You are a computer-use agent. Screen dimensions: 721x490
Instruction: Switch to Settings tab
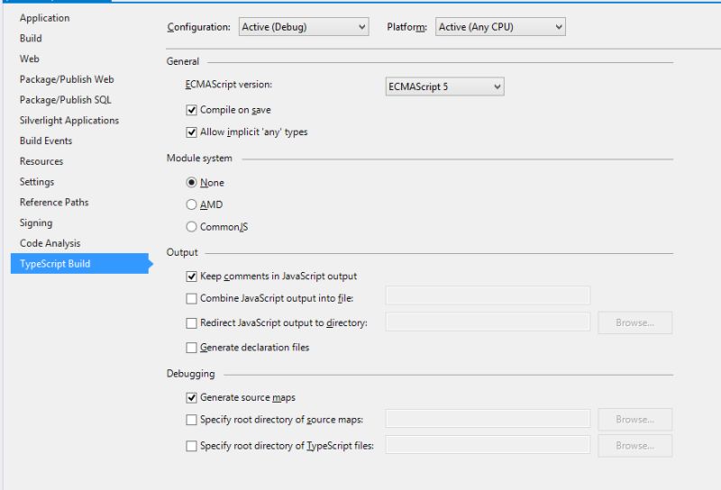(x=37, y=182)
